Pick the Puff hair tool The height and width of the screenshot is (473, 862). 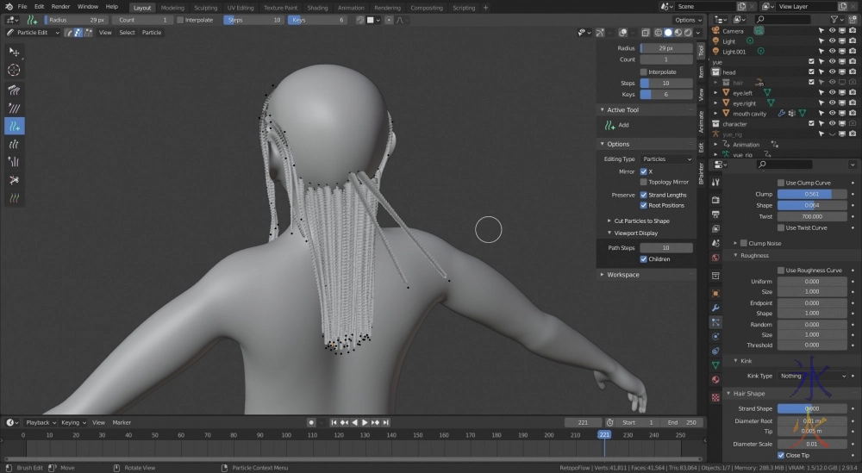pos(14,162)
